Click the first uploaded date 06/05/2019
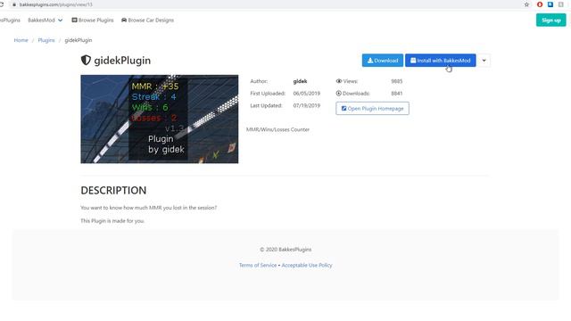Screen dimensions: 571x321 [307, 93]
